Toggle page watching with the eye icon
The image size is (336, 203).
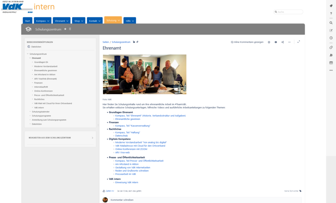pyautogui.click(x=276, y=42)
